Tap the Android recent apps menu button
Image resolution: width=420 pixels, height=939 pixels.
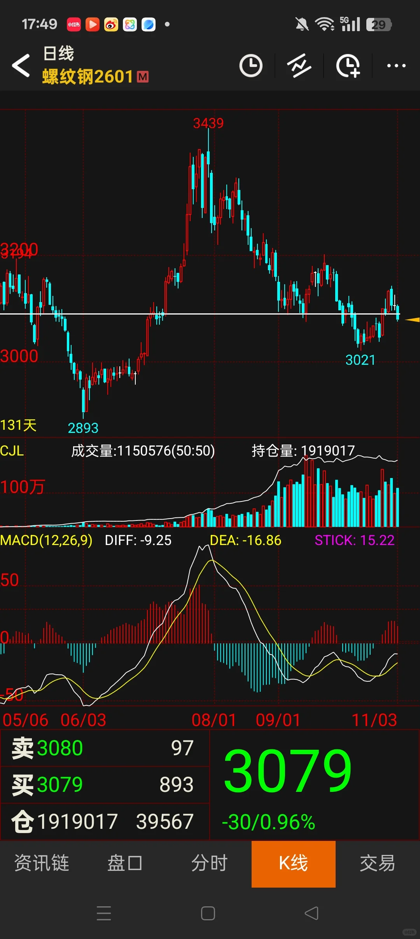pyautogui.click(x=104, y=913)
